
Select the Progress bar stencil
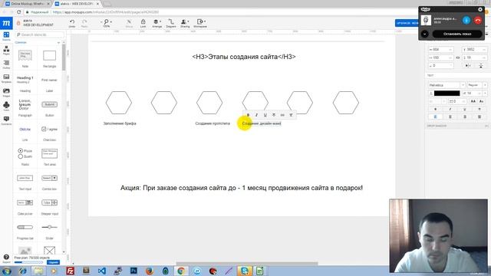(25, 231)
